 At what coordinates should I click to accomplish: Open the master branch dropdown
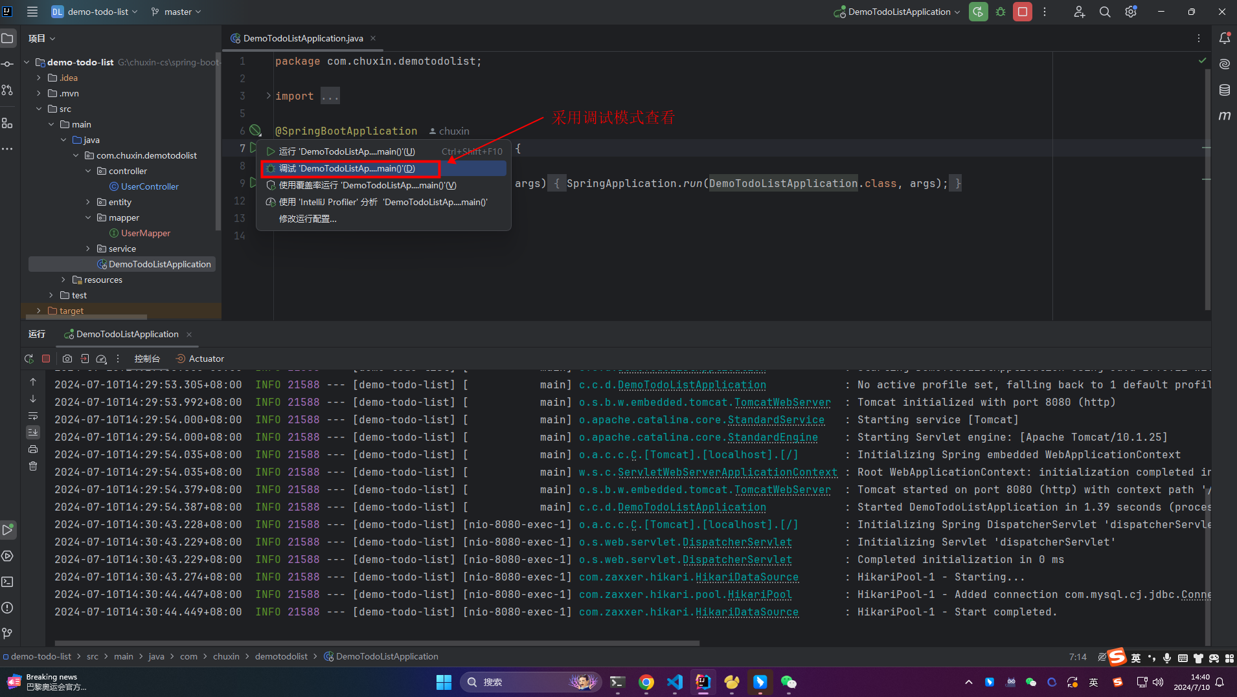(176, 12)
